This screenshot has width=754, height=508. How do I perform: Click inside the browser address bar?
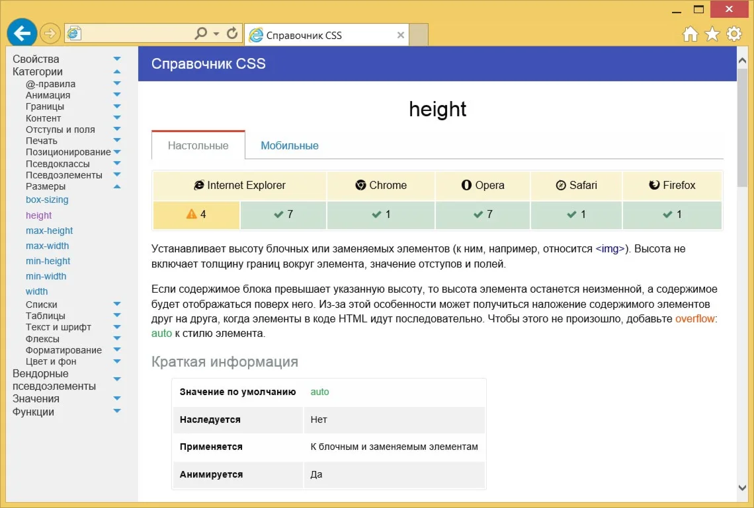coord(146,34)
